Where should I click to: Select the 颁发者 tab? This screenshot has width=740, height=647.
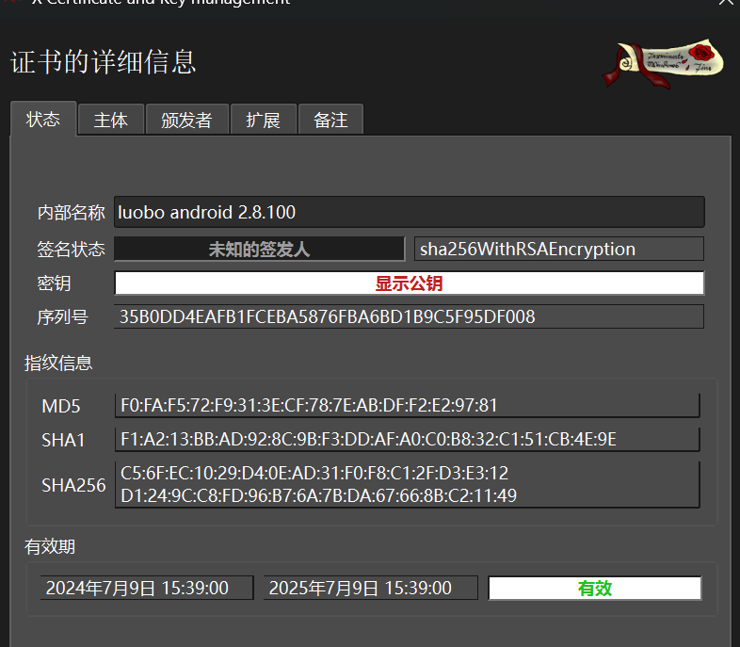pos(186,121)
